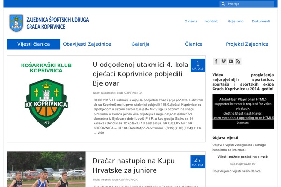
Task: Select the Obavijesti Zajednice tab
Action: (87, 44)
